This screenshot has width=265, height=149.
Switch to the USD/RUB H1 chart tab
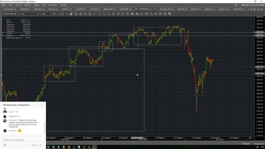(x=81, y=9)
